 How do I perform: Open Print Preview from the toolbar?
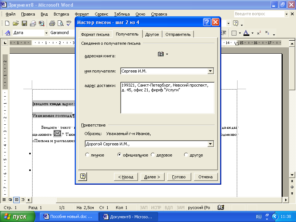60,23
